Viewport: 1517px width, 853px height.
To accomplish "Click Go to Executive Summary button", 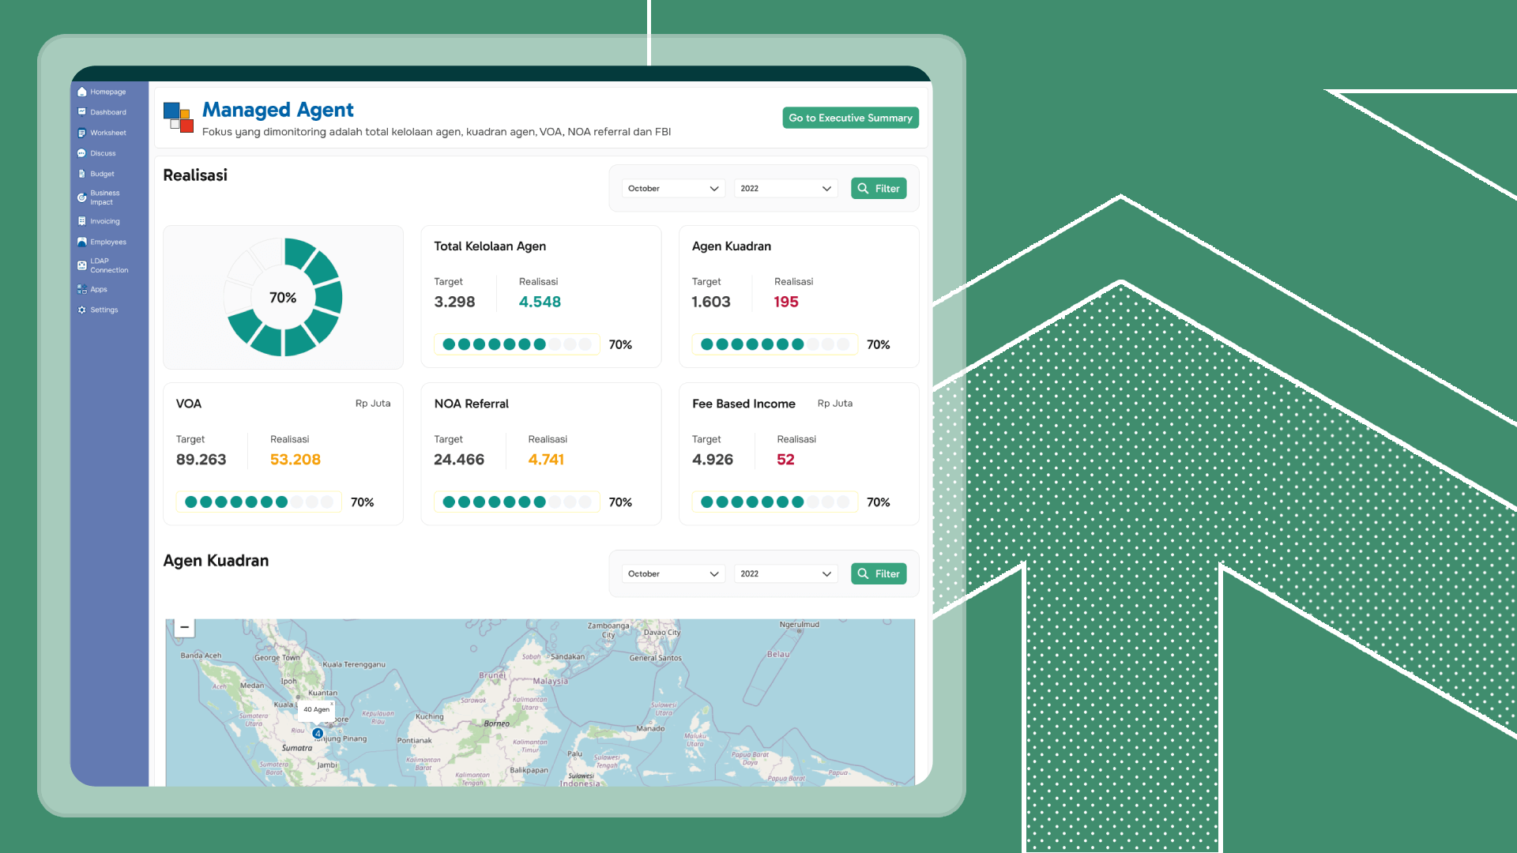I will click(x=850, y=118).
